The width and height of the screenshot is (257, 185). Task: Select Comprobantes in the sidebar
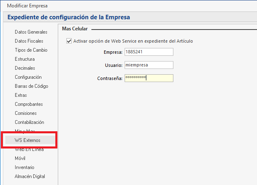coord(29,104)
